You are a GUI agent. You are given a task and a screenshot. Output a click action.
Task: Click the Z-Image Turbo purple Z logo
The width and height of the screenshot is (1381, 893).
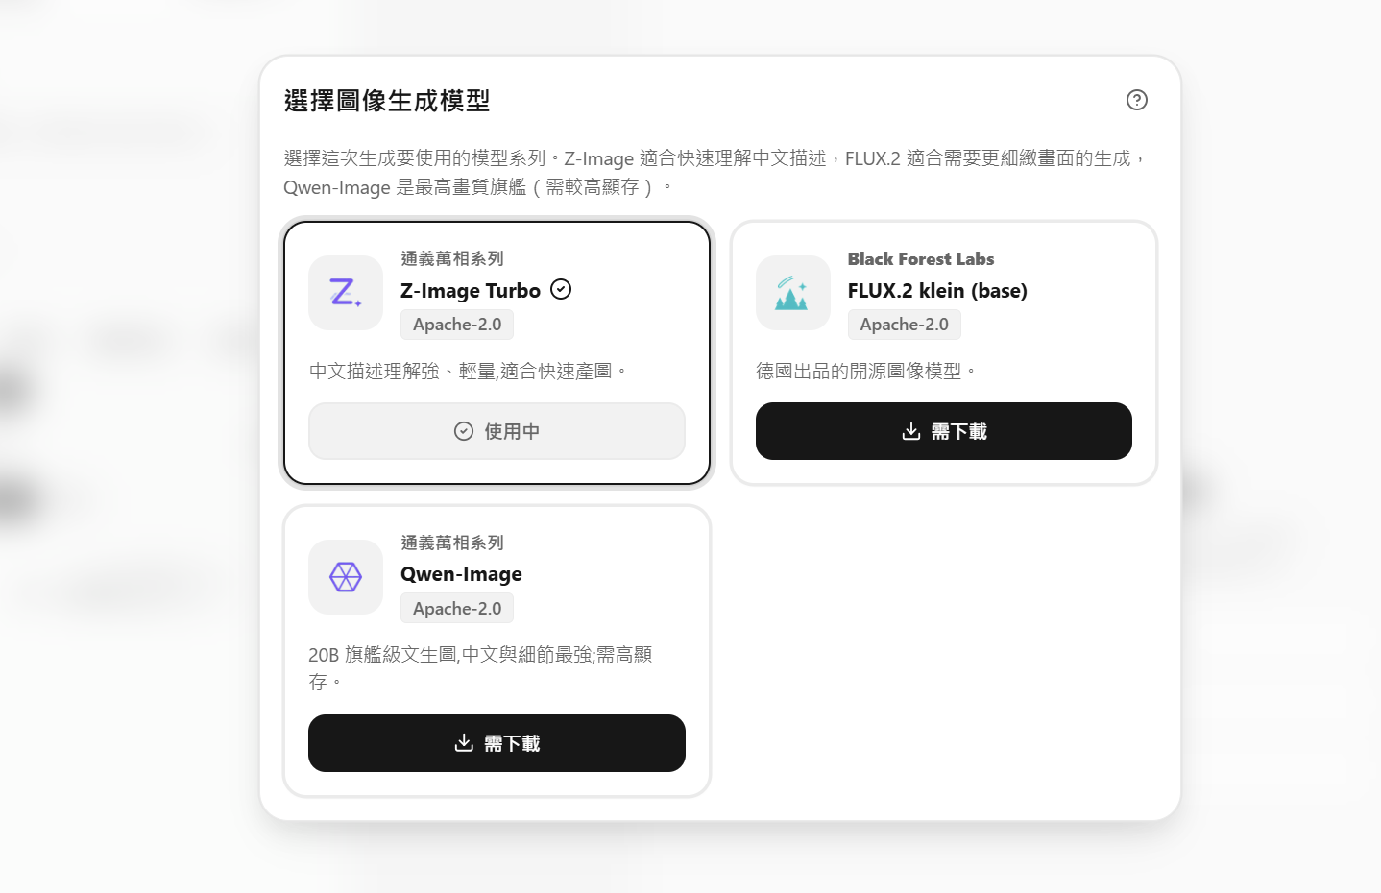pyautogui.click(x=346, y=293)
